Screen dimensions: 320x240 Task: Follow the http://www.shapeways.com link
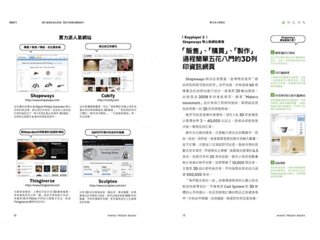point(42,100)
